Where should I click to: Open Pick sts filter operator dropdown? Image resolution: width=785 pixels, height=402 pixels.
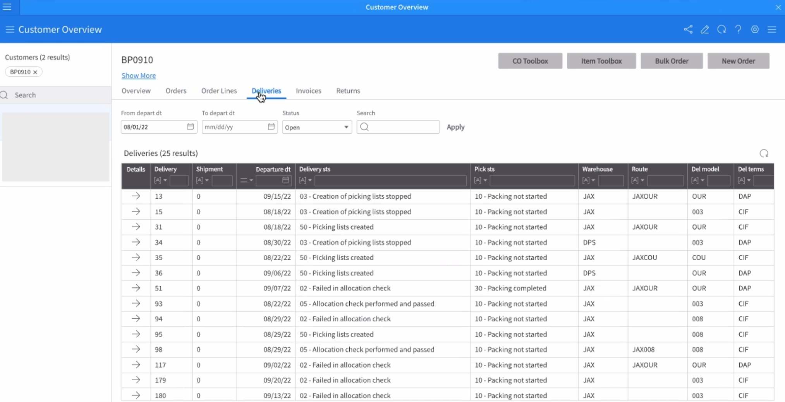click(480, 180)
